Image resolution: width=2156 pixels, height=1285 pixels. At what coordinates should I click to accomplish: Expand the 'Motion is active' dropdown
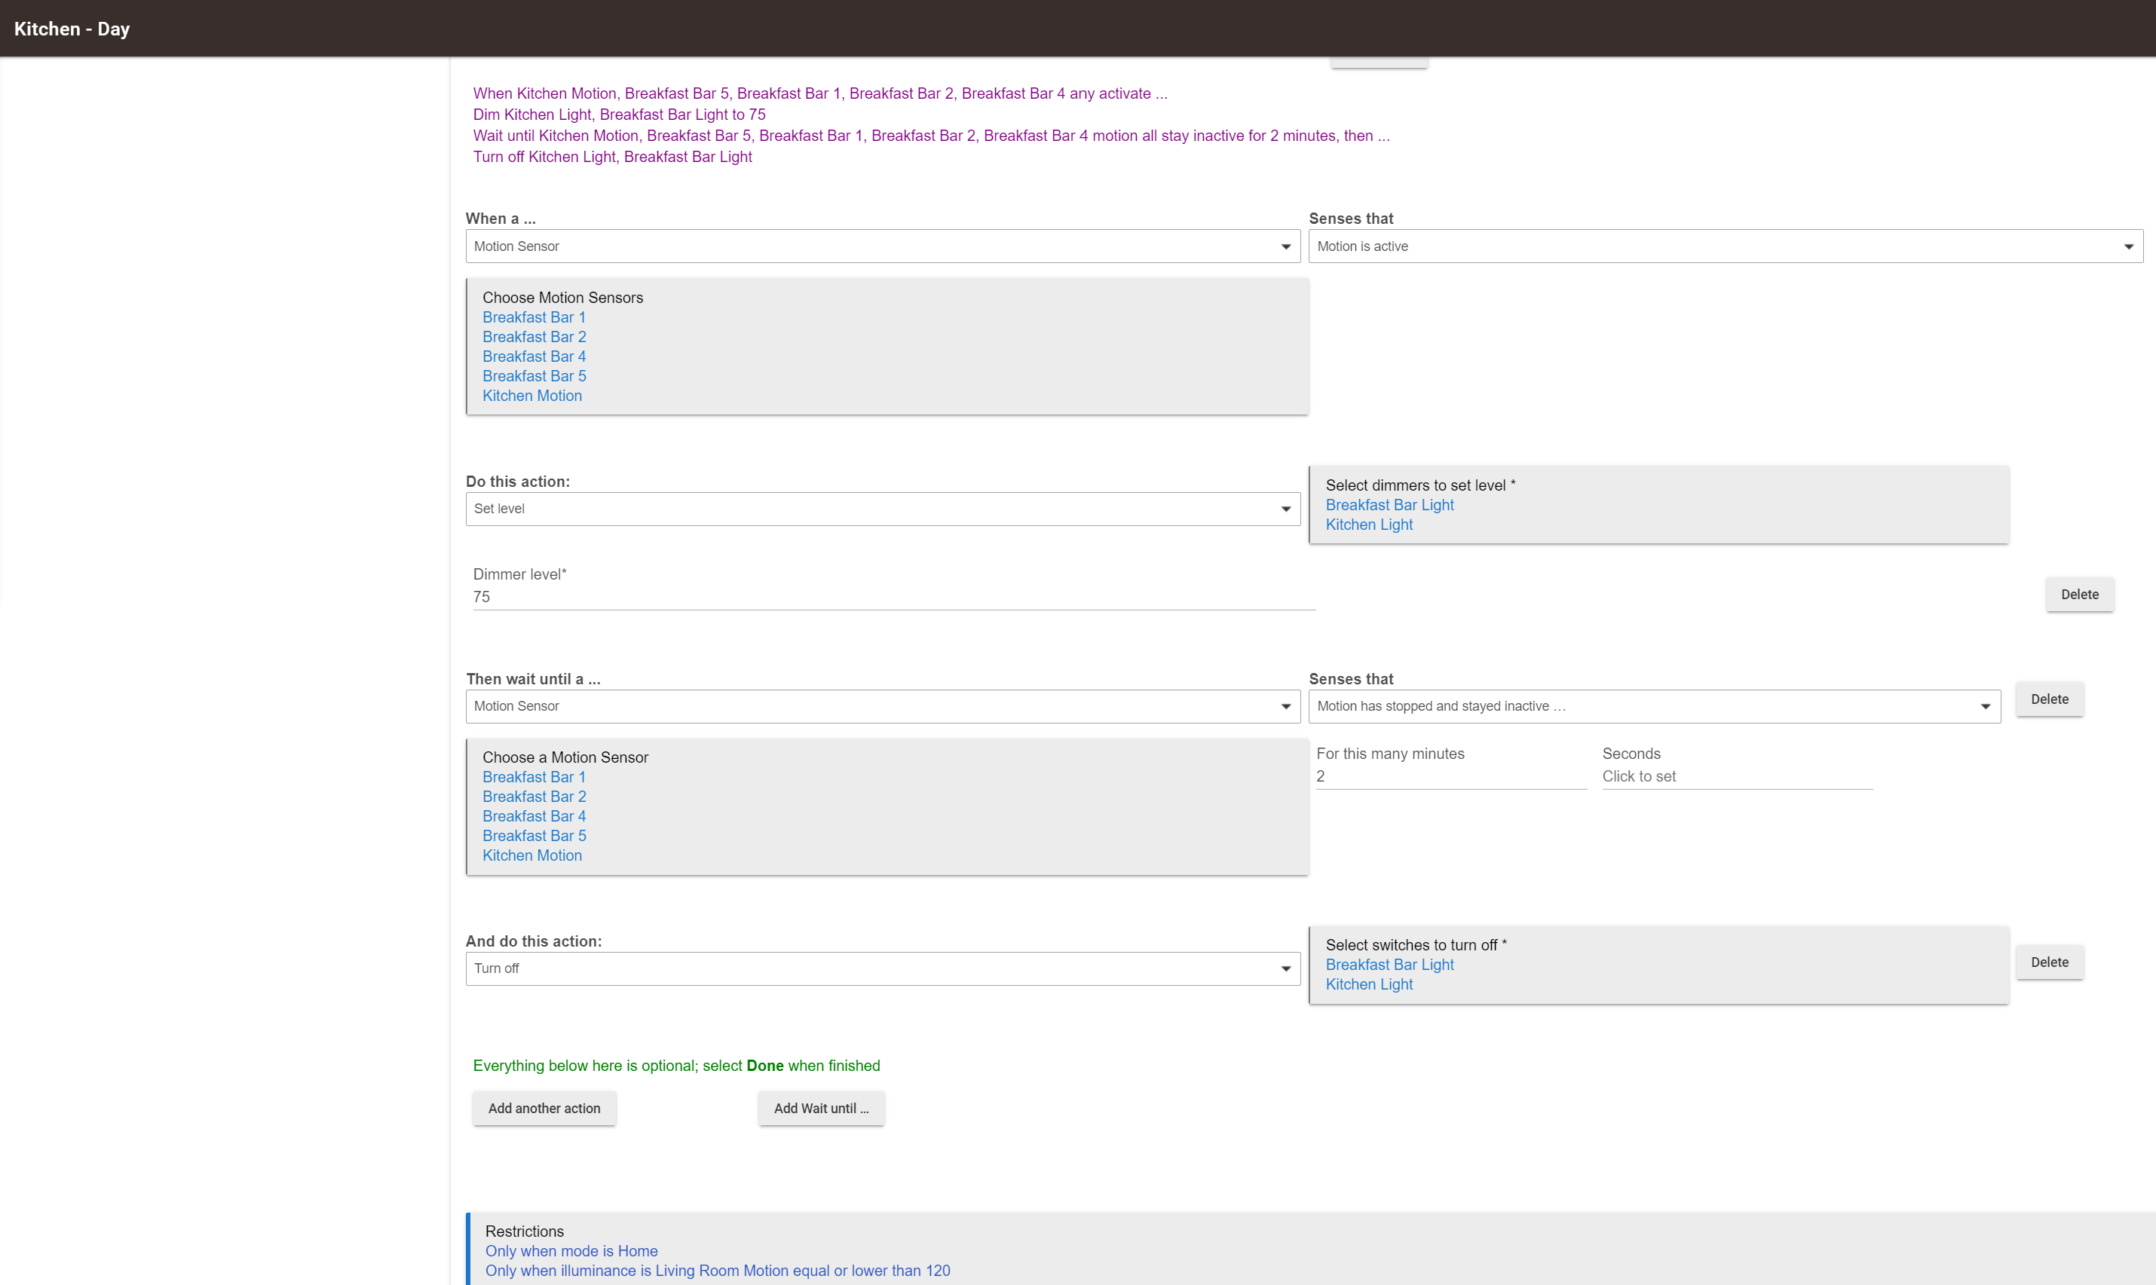click(1725, 246)
